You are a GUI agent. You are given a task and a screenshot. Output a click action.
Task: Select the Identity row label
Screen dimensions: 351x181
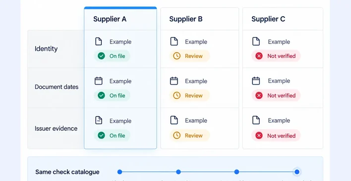46,48
